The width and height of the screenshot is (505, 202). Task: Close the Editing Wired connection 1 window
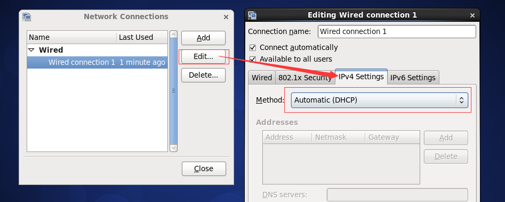click(x=472, y=15)
